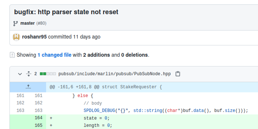Select added line number 165
Screen dimensions: 258x129
[x=38, y=125]
